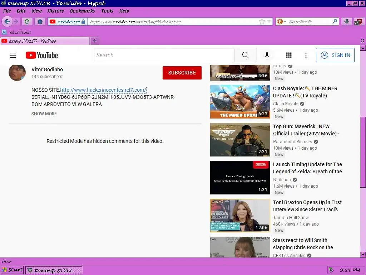366x275 pixels.
Task: Click the 9:24 PM taskbar clock
Action: click(350, 270)
